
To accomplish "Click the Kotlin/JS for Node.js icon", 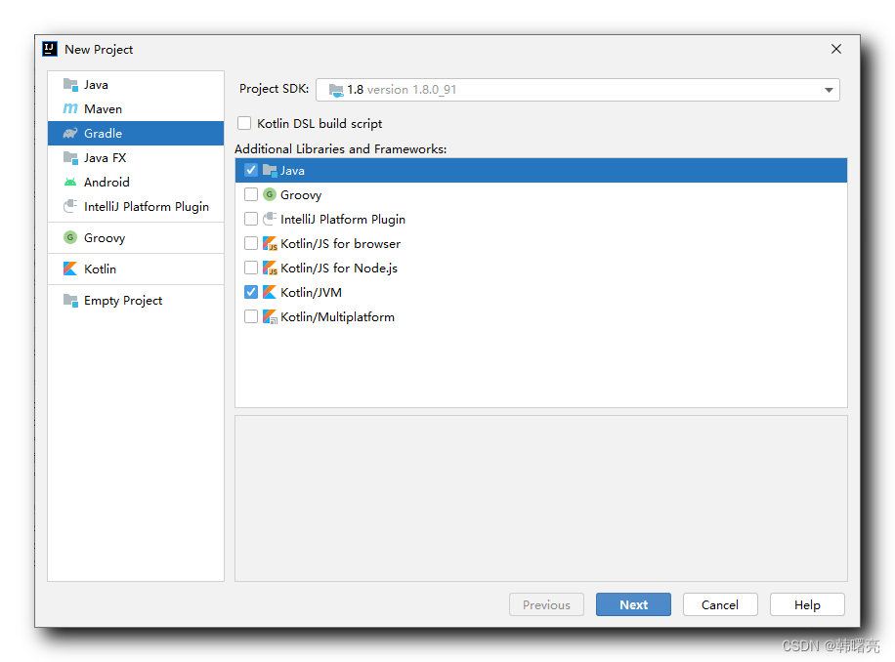I will click(270, 268).
